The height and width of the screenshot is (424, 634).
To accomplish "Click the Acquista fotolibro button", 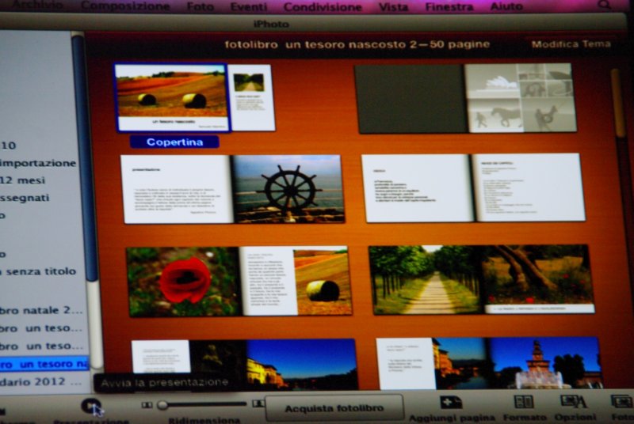I will 334,408.
